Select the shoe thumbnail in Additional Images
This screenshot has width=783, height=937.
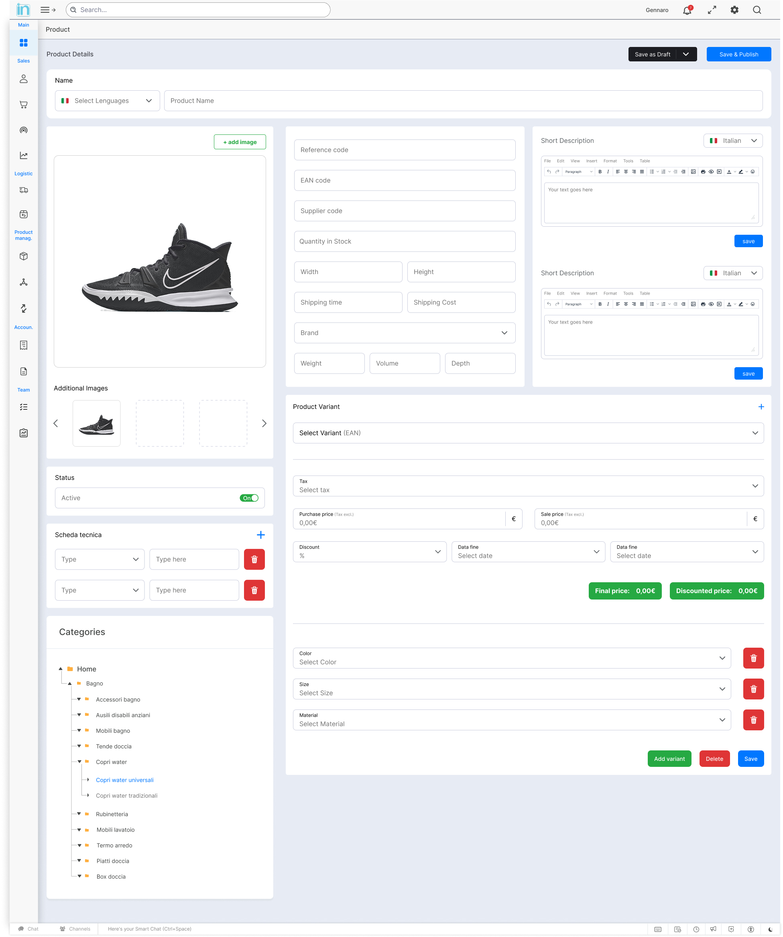[x=96, y=423]
